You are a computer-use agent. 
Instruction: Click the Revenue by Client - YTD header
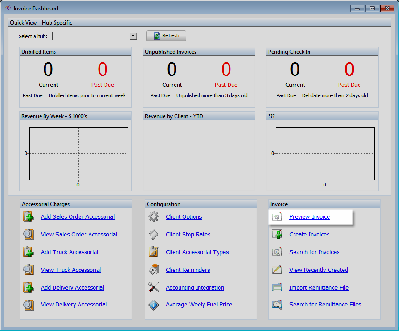[x=199, y=116]
